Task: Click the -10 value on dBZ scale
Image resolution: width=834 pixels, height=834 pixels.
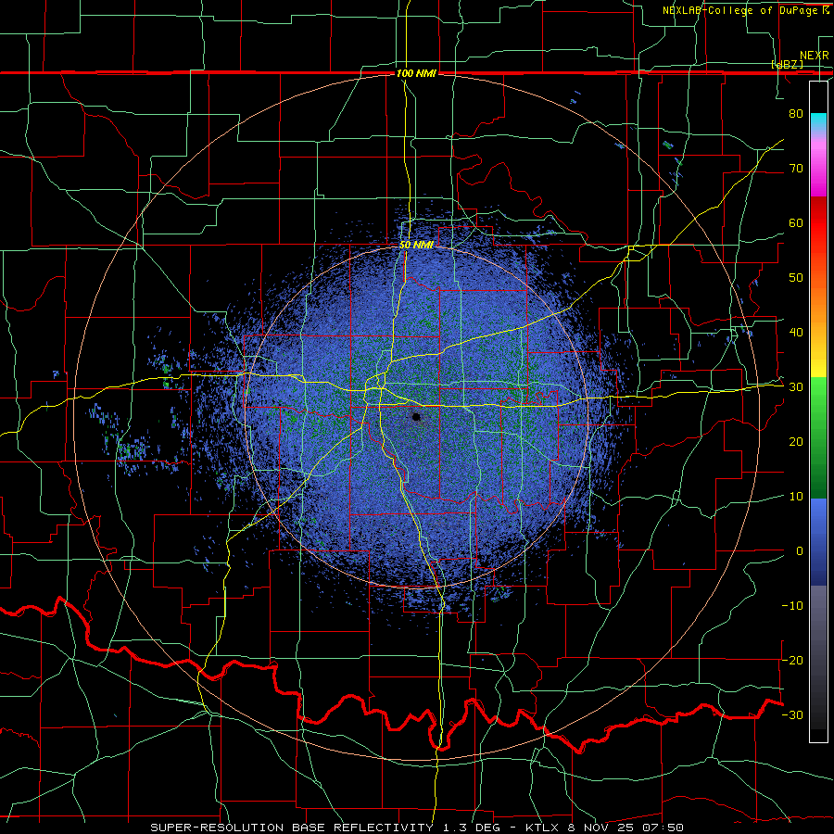Action: point(792,606)
